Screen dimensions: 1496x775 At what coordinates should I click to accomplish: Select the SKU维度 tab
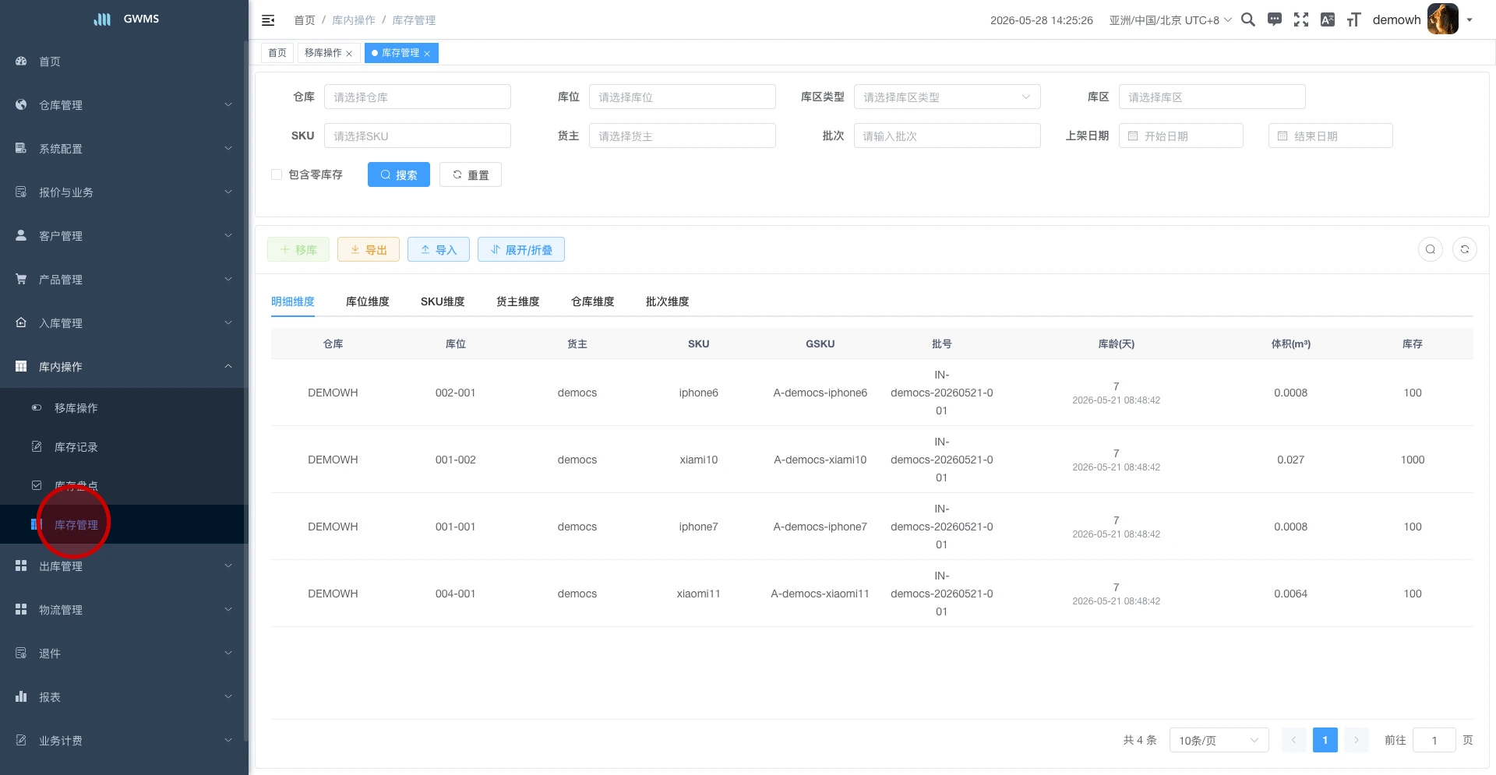click(443, 301)
